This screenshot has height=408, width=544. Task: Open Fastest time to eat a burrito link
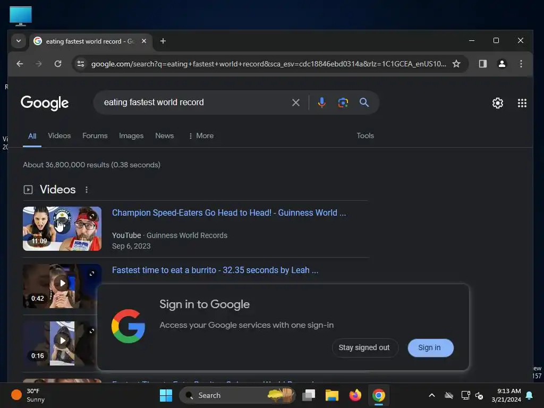tap(215, 270)
